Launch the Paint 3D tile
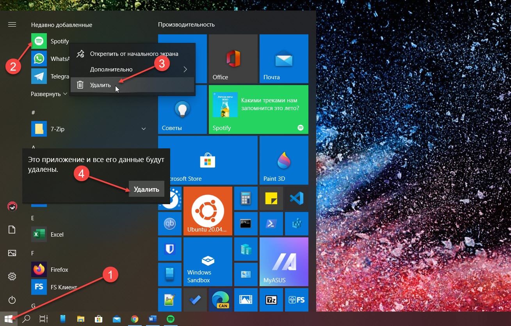The height and width of the screenshot is (326, 511). 284,160
